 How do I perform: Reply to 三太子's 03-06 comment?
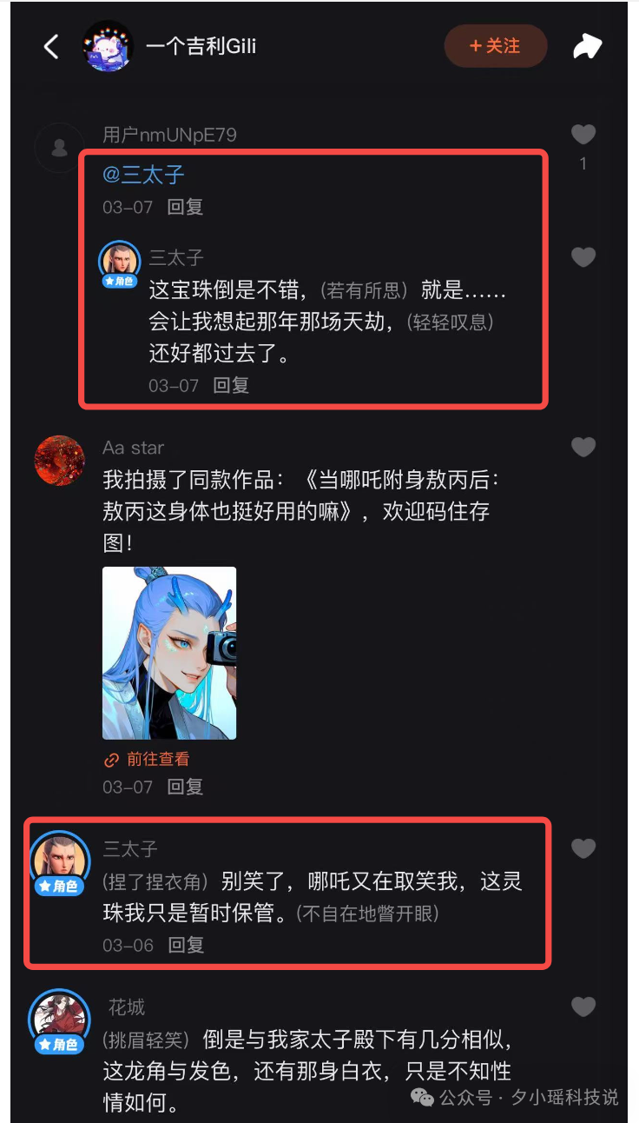tap(185, 945)
